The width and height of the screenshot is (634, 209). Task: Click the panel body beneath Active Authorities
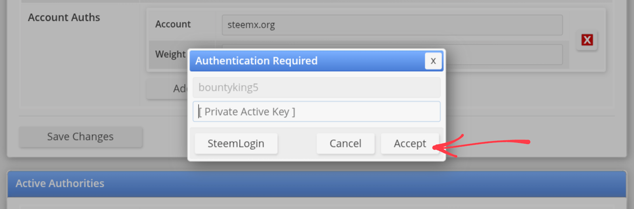pyautogui.click(x=317, y=203)
